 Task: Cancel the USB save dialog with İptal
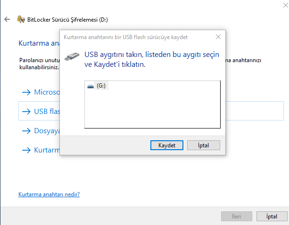pos(203,145)
